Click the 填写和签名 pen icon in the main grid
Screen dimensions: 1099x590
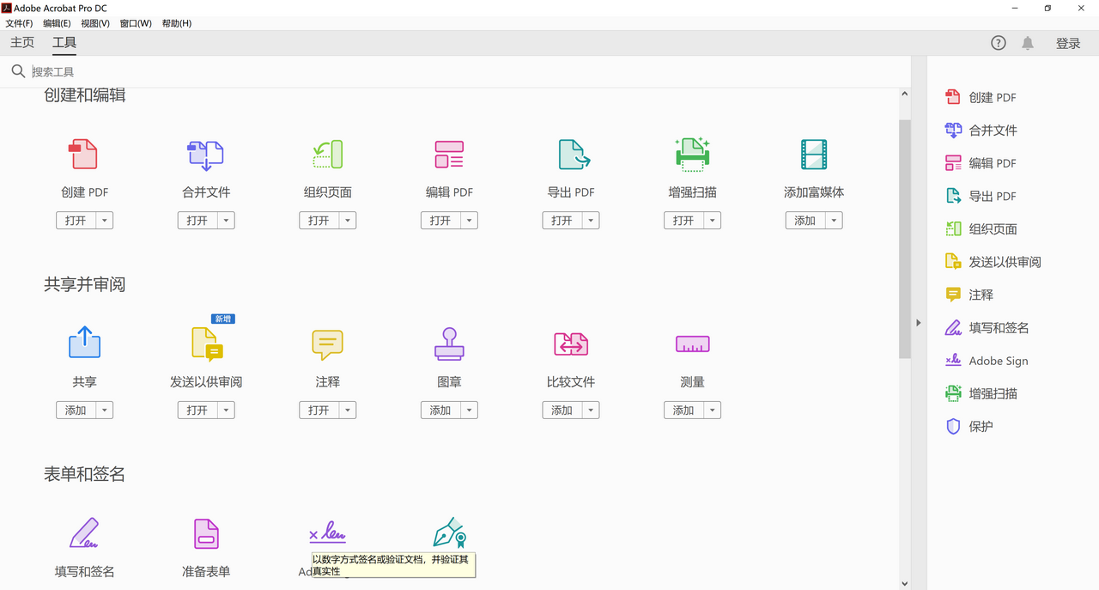click(84, 533)
